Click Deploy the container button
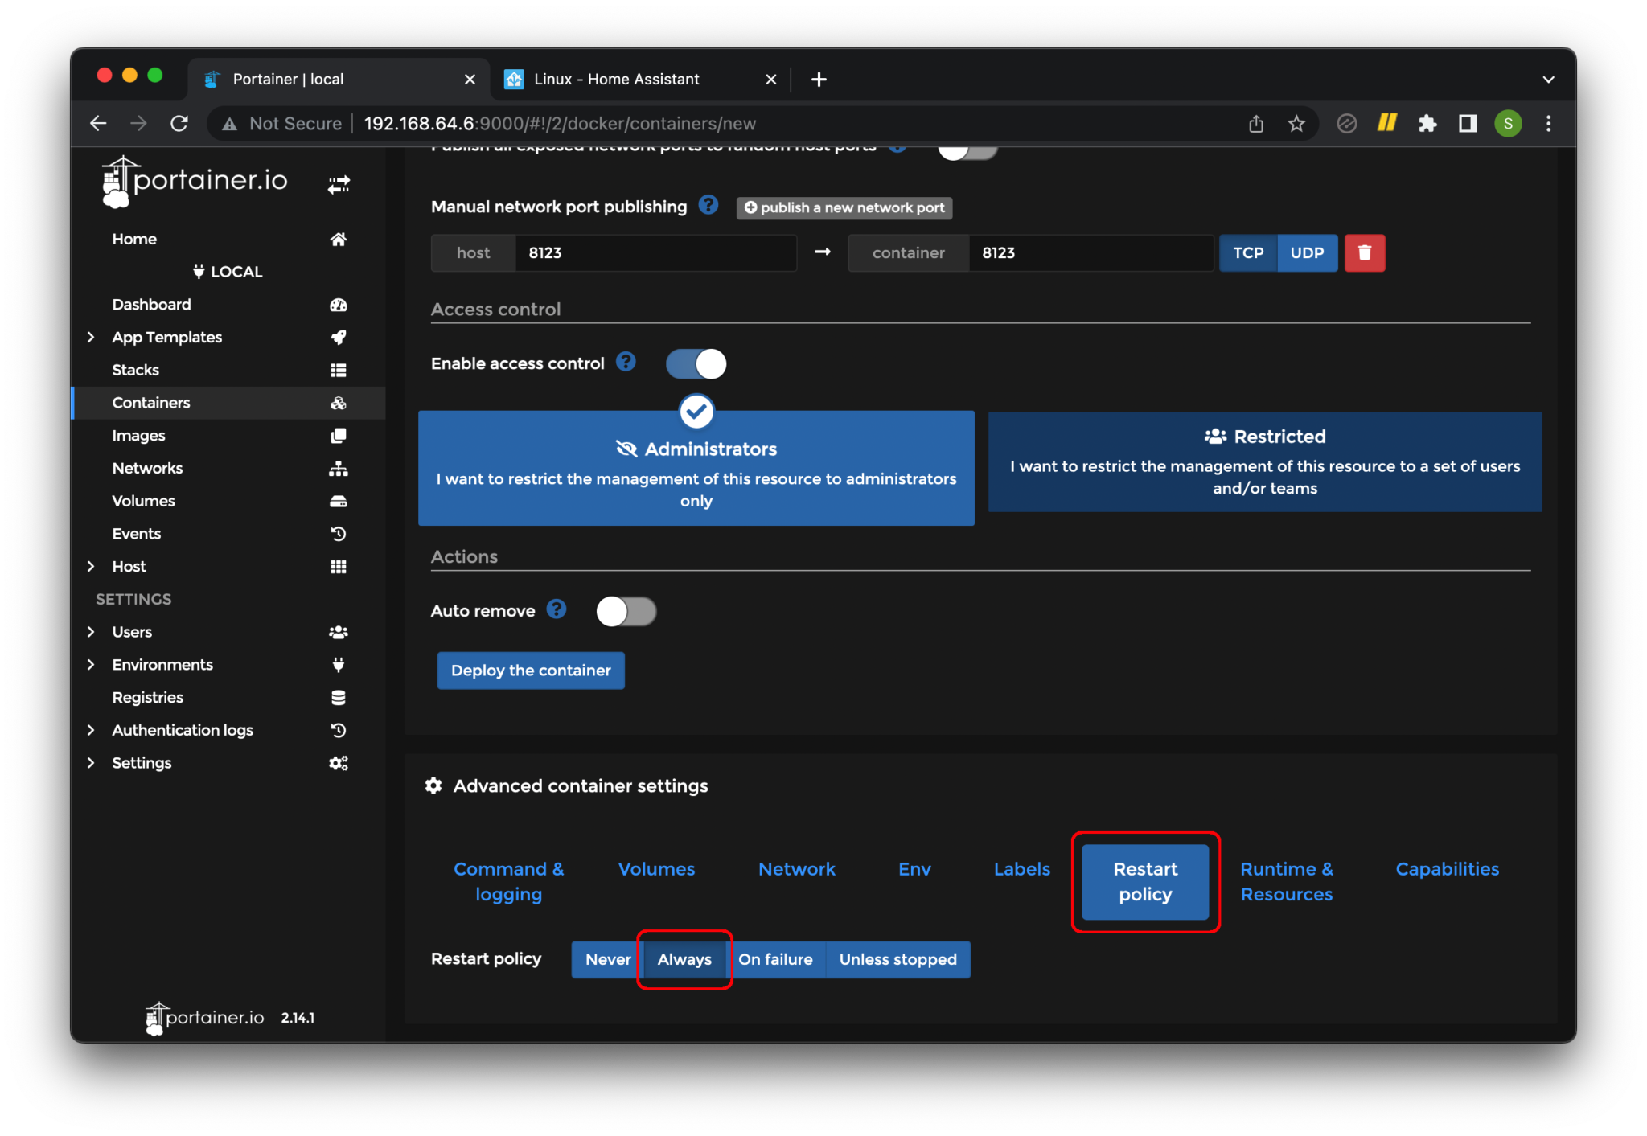Viewport: 1647px width, 1136px height. click(531, 671)
